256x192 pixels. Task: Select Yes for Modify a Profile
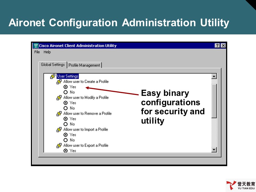click(66, 103)
